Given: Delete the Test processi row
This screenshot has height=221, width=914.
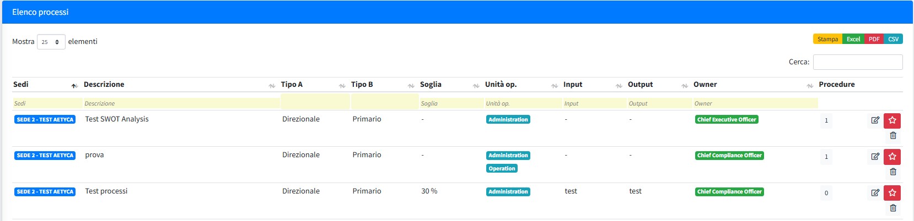Looking at the screenshot, I should point(893,208).
